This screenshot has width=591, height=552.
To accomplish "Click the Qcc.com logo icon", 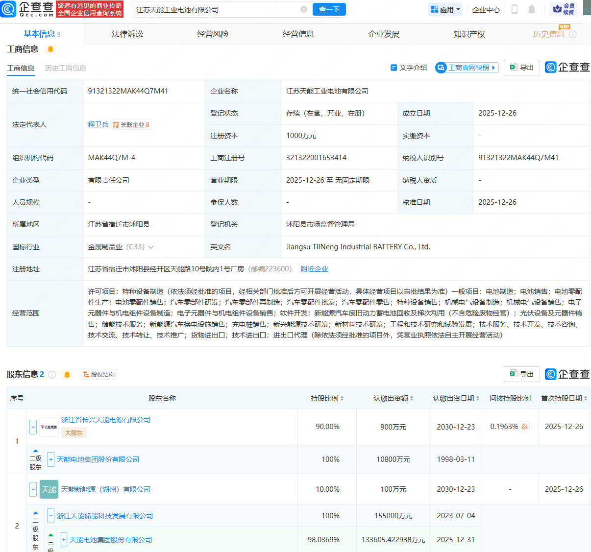I will [x=8, y=9].
